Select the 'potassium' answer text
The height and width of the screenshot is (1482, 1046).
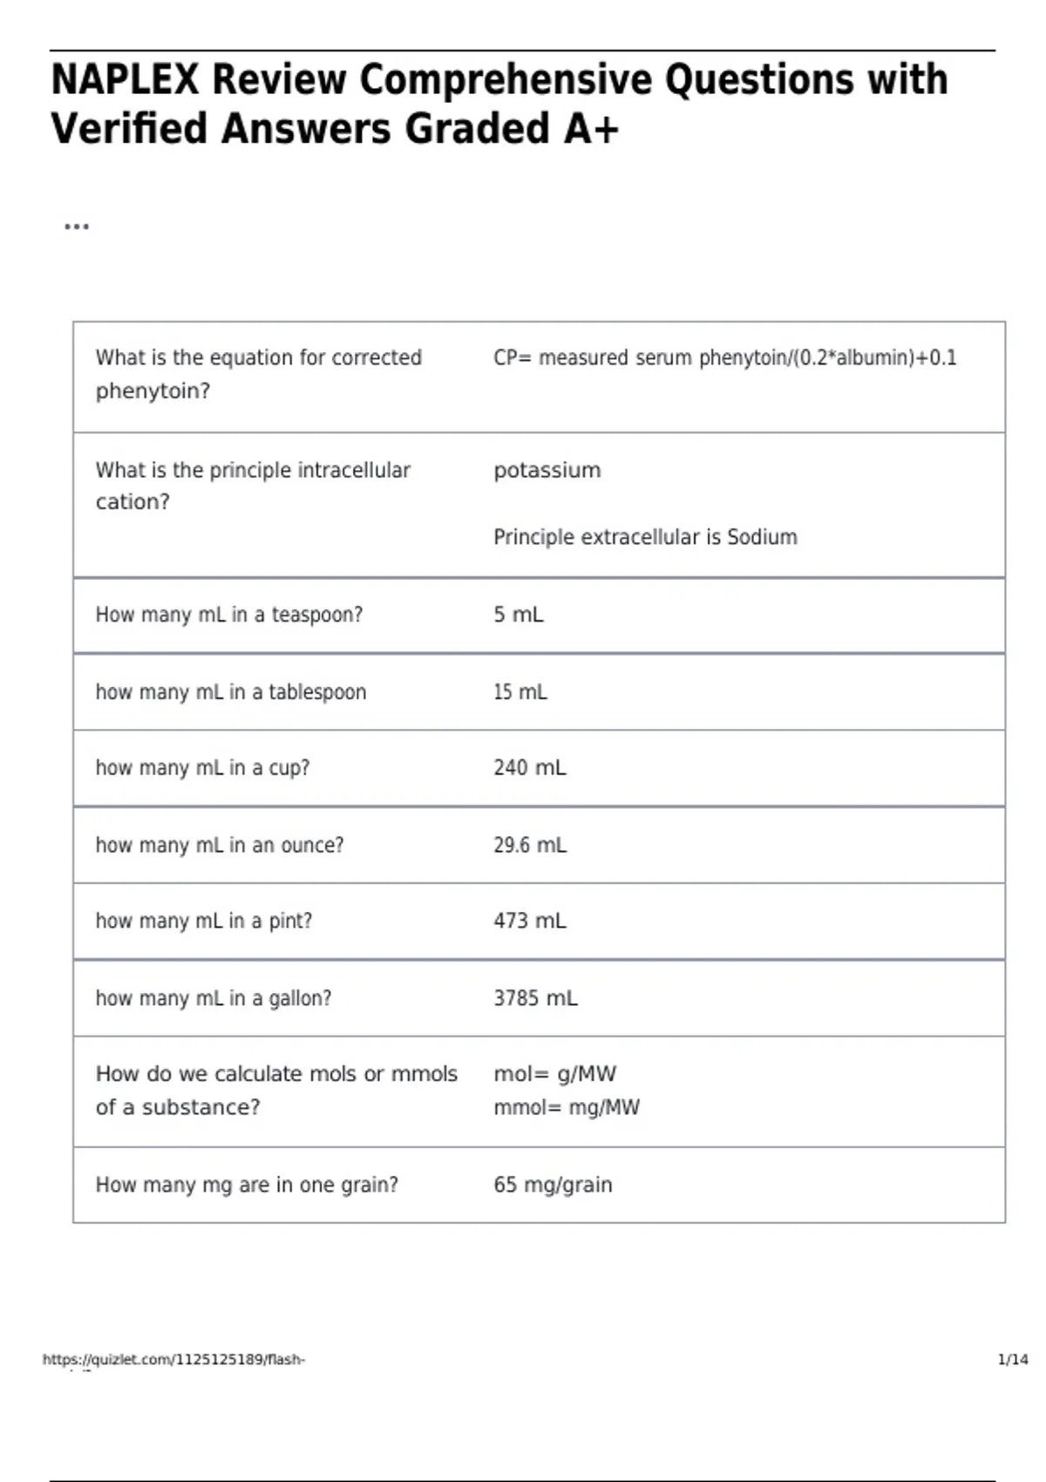[547, 470]
